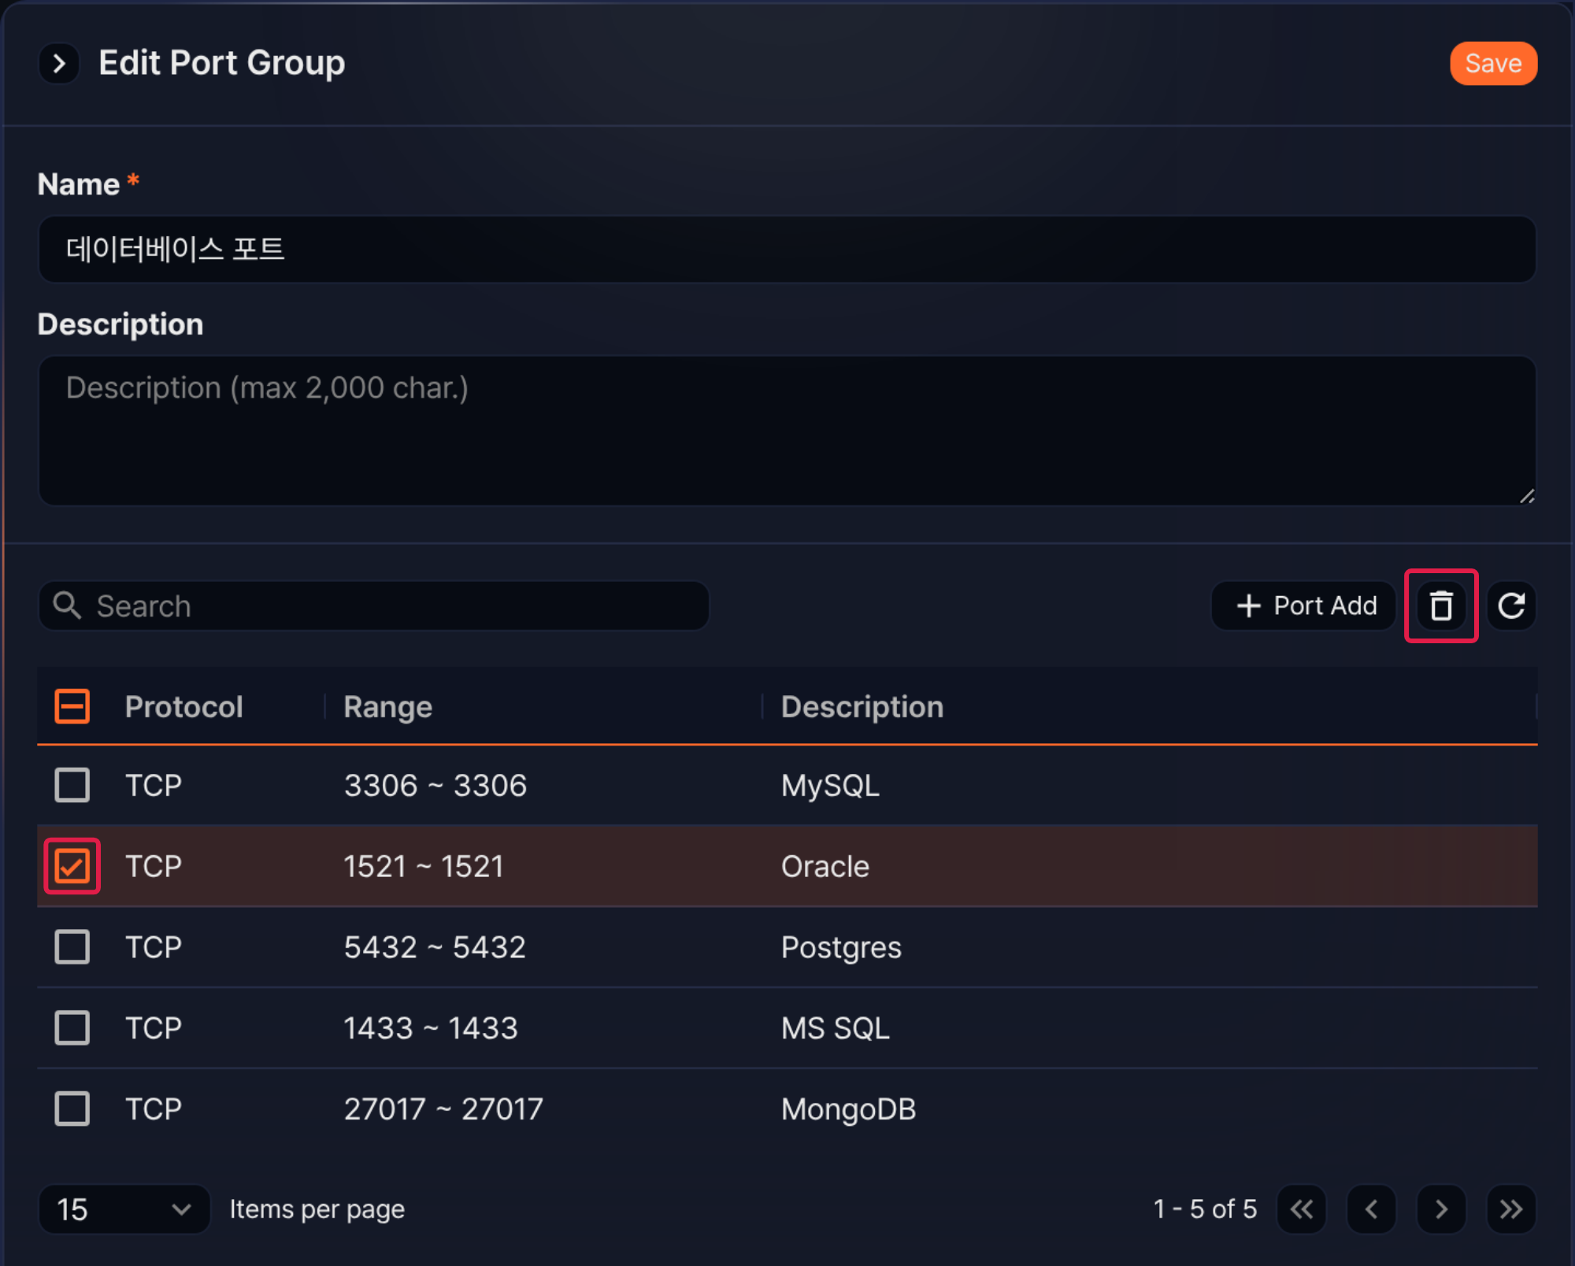Click the range 27017 ~ 27017
Viewport: 1575px width, 1266px height.
click(x=443, y=1109)
